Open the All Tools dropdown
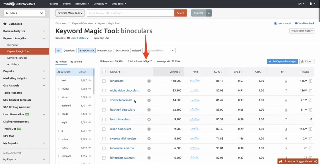This screenshot has height=164, width=320. [24, 13]
